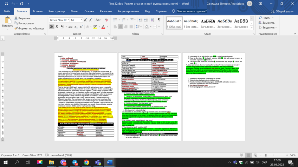Image resolution: width=298 pixels, height=167 pixels.
Task: Open the Times New Roman font dropdown
Action: (59, 20)
